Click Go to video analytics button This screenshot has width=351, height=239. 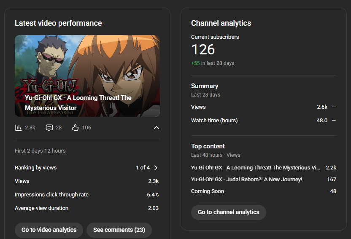click(49, 230)
